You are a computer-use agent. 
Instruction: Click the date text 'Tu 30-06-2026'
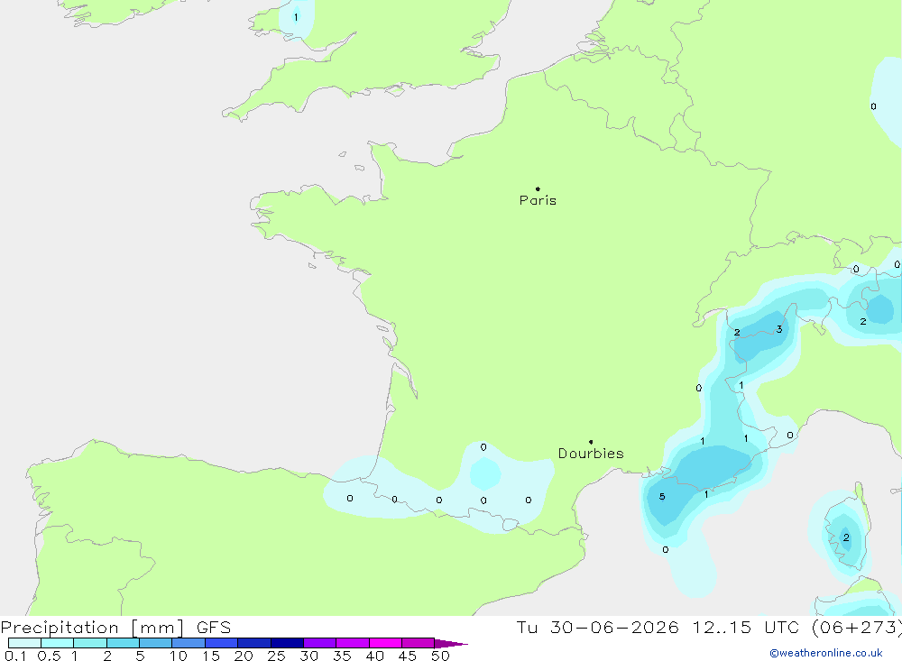[x=598, y=627]
